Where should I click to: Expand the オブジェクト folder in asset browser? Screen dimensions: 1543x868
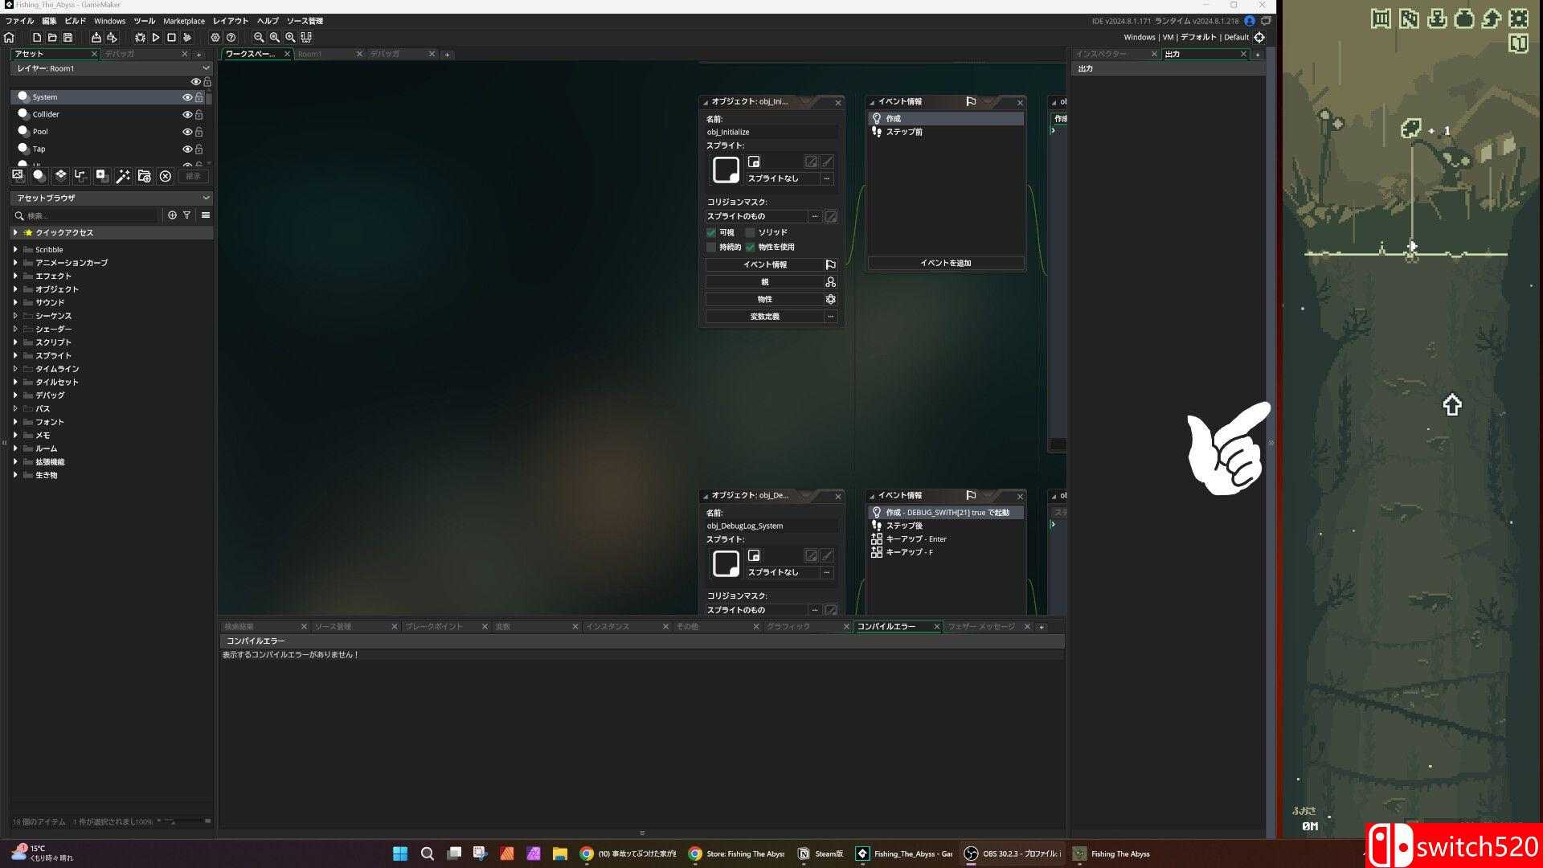click(15, 289)
